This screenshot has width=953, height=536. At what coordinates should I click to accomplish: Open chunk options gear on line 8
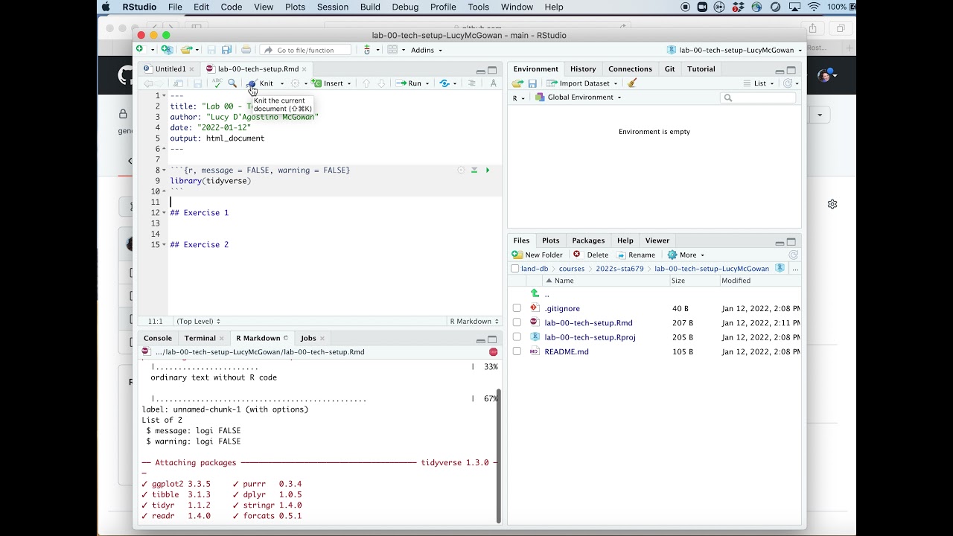(x=461, y=170)
